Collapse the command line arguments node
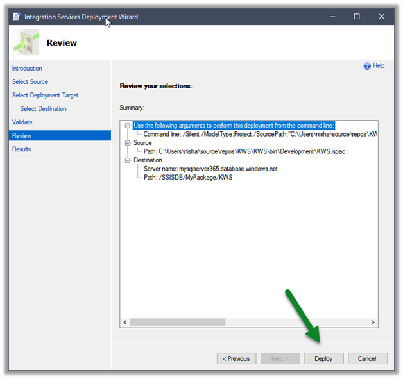This screenshot has height=379, width=403. point(128,126)
